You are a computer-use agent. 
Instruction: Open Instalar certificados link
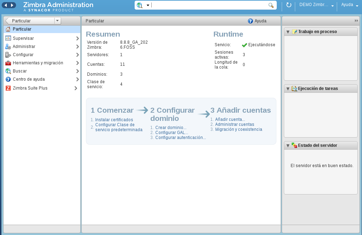[114, 120]
